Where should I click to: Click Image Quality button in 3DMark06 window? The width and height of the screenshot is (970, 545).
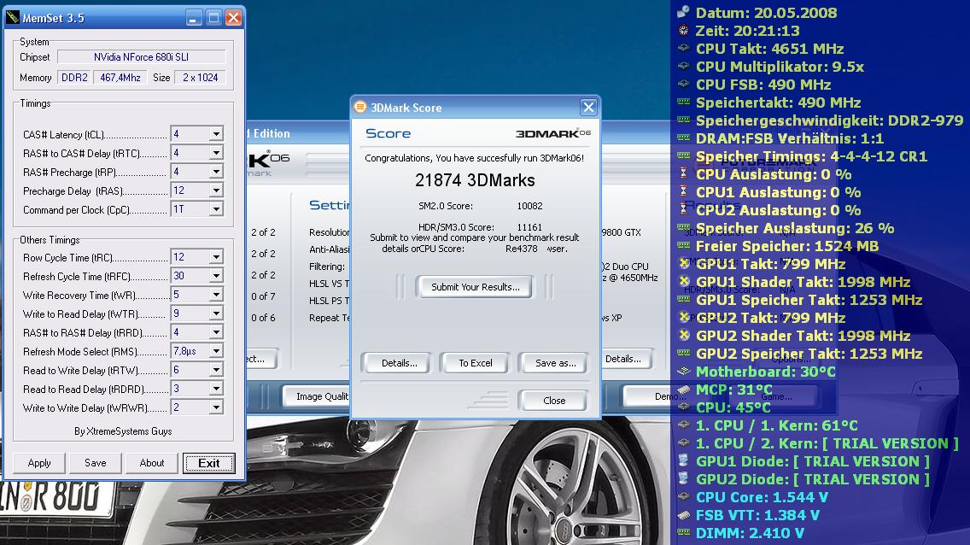pyautogui.click(x=317, y=396)
